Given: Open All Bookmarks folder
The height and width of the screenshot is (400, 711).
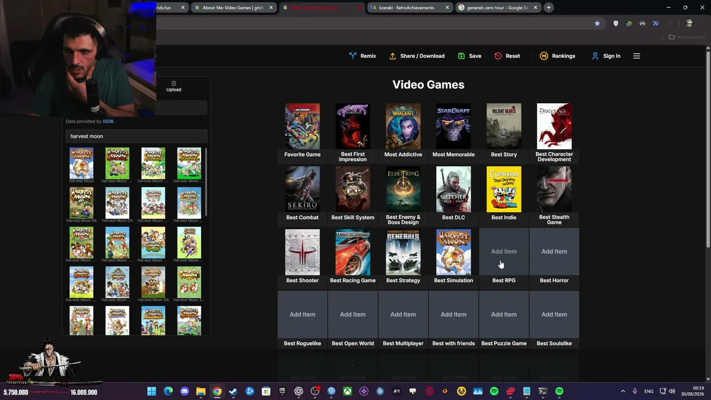Looking at the screenshot, I should pos(687,37).
